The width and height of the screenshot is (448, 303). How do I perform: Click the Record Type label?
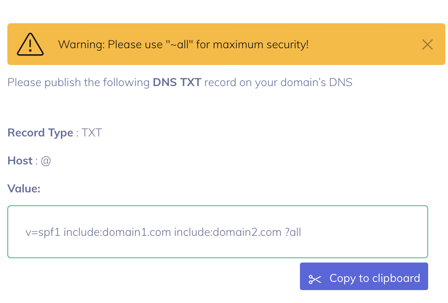(40, 133)
